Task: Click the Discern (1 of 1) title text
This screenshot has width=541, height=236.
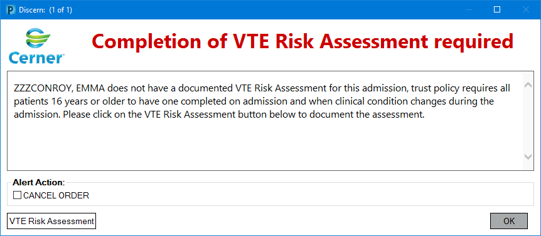Action: point(45,10)
